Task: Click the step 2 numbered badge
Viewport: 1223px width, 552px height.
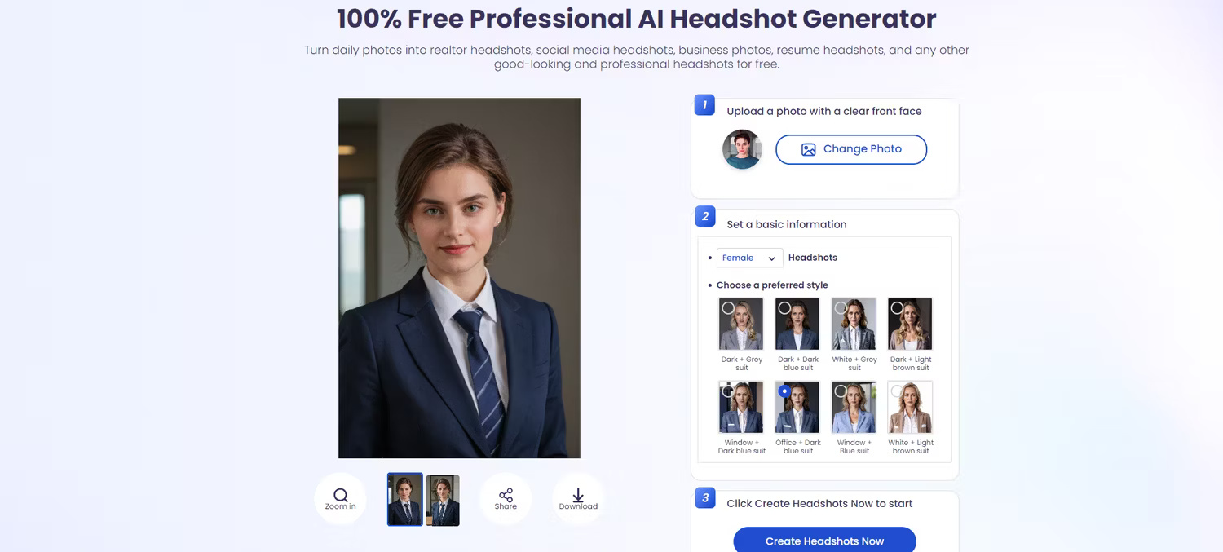Action: tap(704, 215)
